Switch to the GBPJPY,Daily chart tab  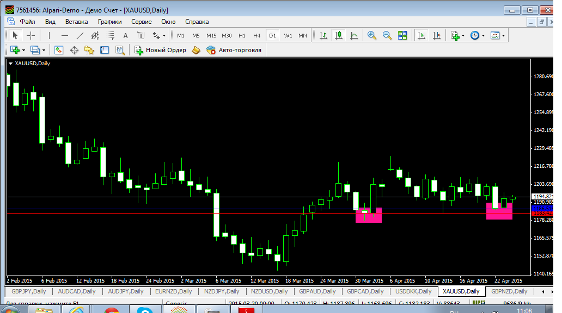tap(29, 291)
